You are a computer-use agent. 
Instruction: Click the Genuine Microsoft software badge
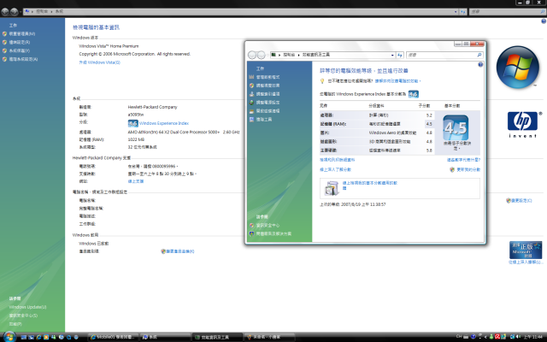pos(526,250)
